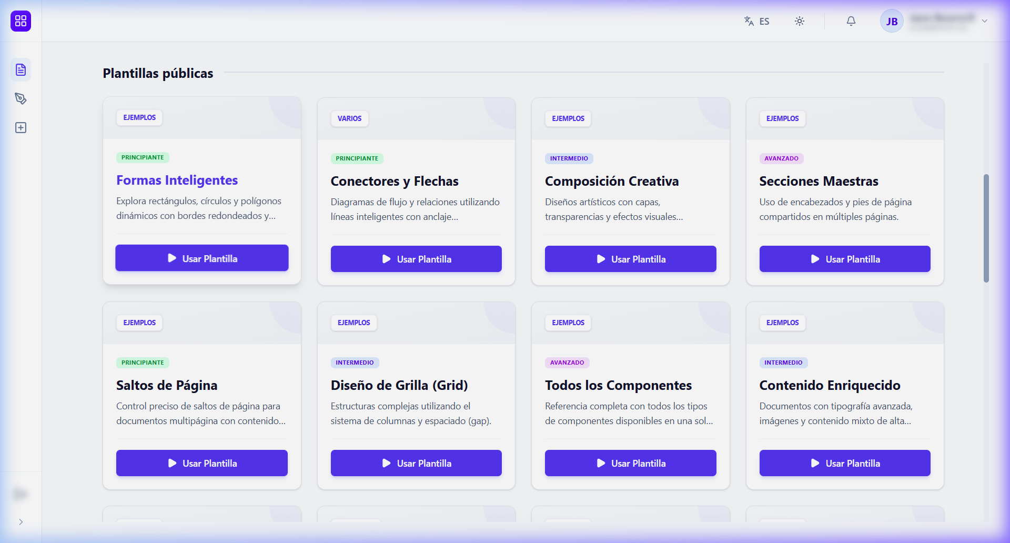The height and width of the screenshot is (543, 1010).
Task: Open the documents icon in sidebar
Action: (21, 69)
